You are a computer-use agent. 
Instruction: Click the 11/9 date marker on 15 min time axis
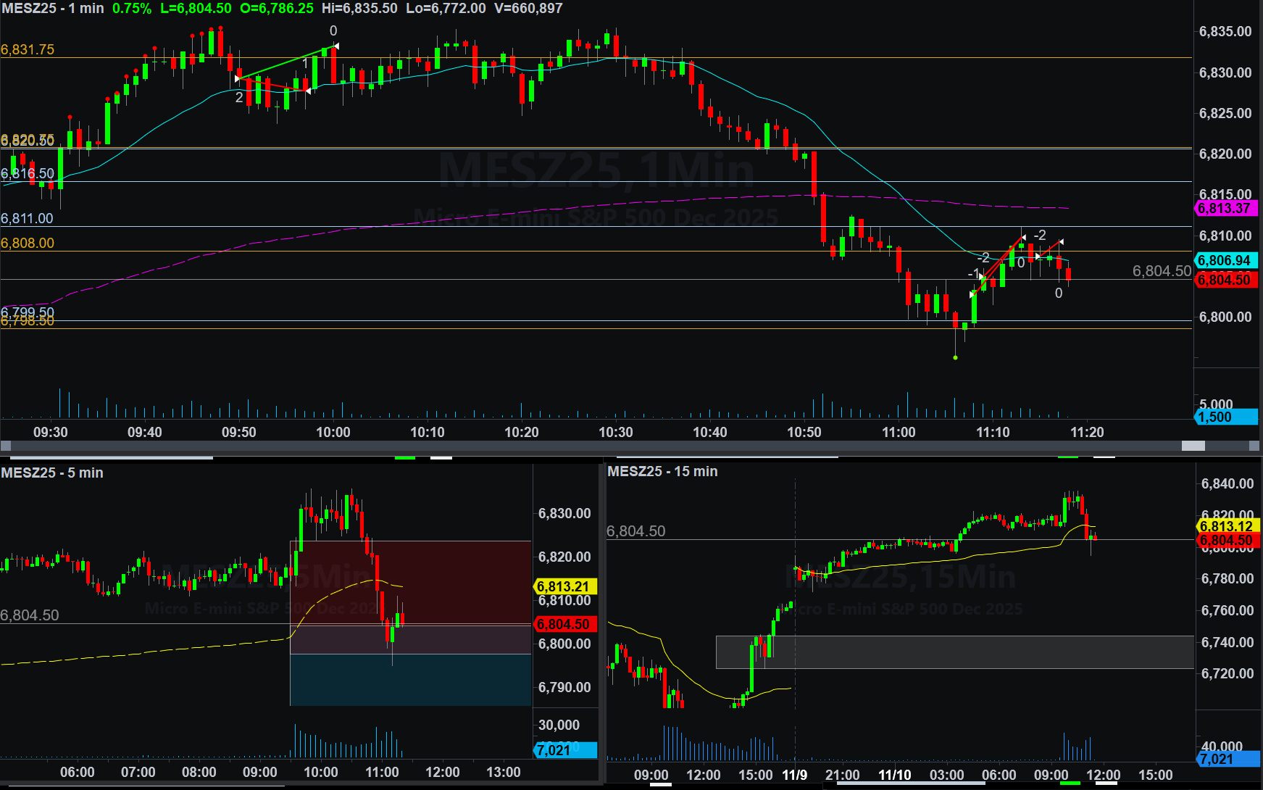point(794,775)
